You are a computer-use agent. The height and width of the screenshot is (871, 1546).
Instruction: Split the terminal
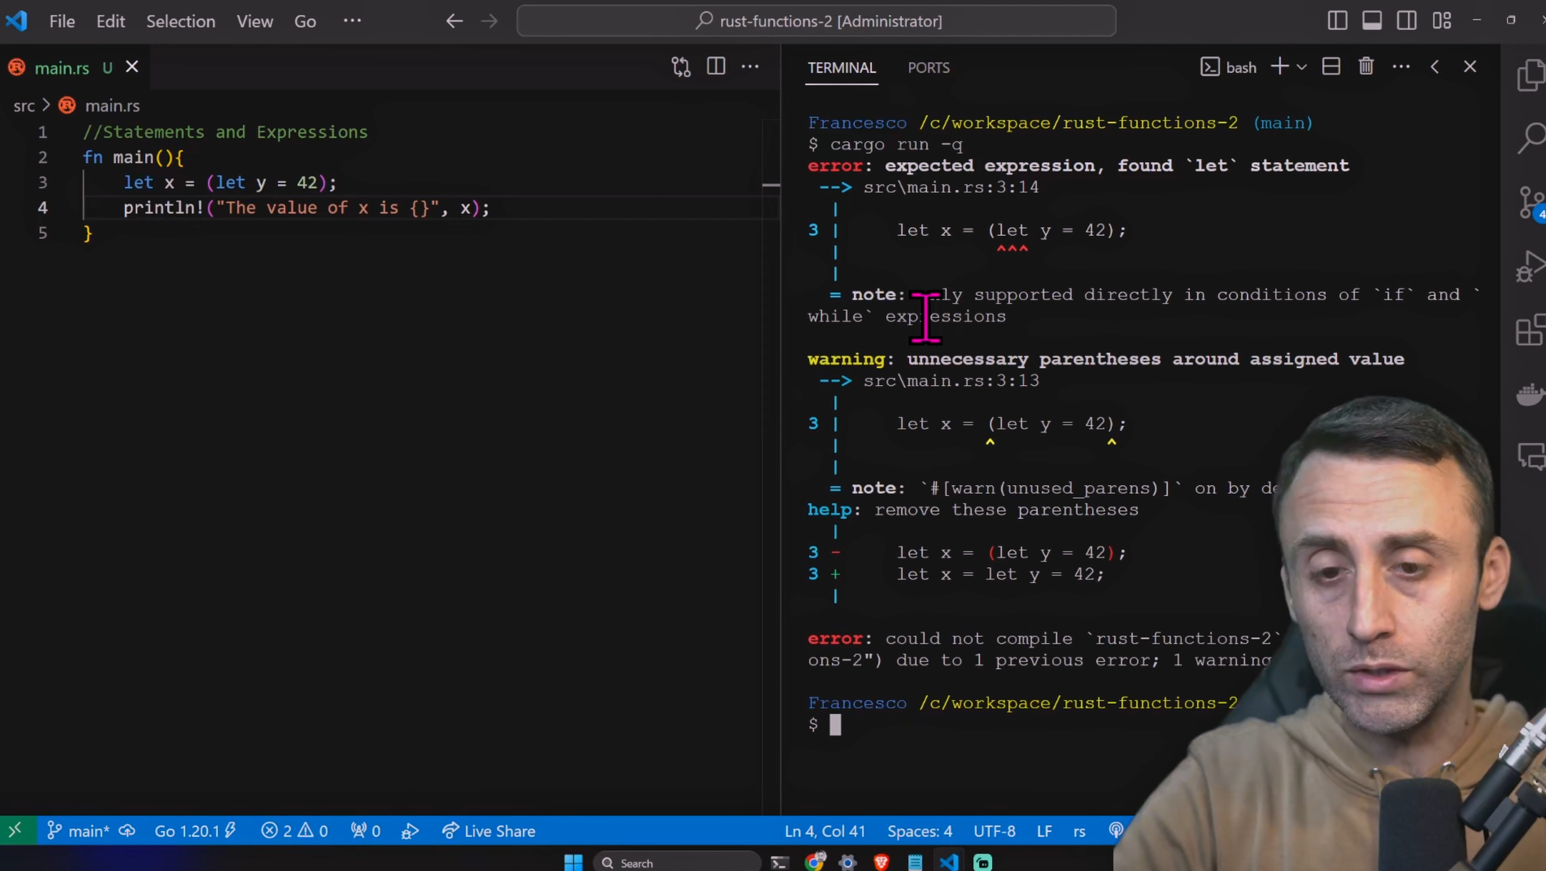coord(1332,66)
